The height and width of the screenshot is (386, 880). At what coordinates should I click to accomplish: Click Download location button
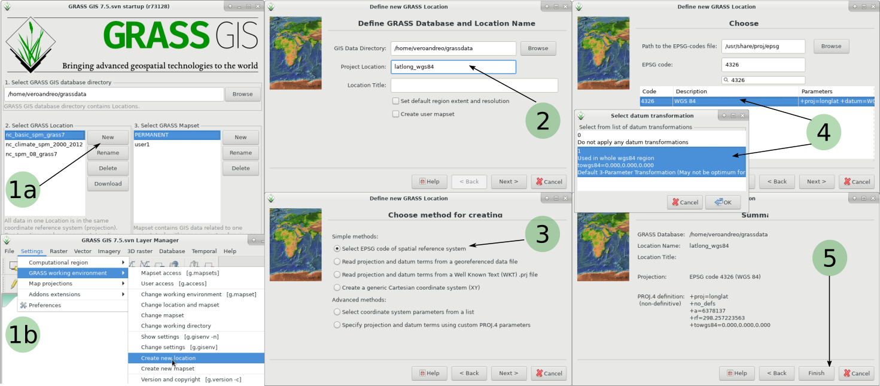[x=108, y=184]
